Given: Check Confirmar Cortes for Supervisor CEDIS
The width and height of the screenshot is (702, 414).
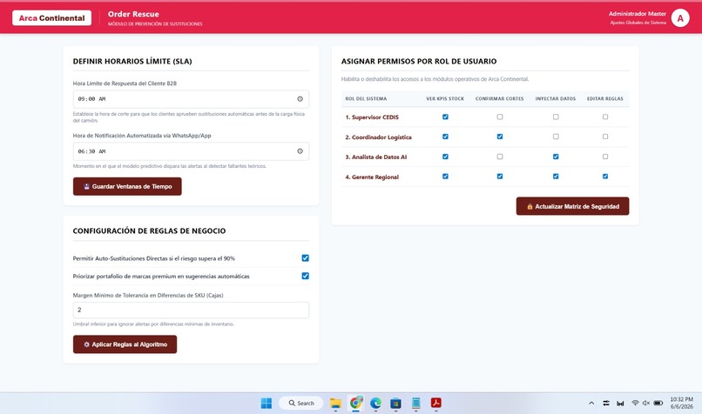Looking at the screenshot, I should [x=500, y=117].
